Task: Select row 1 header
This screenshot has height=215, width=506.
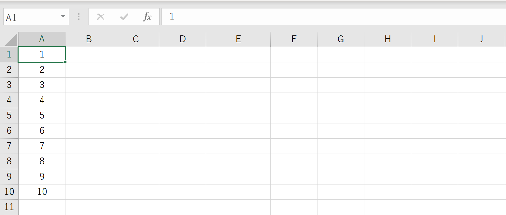Action: pyautogui.click(x=9, y=55)
